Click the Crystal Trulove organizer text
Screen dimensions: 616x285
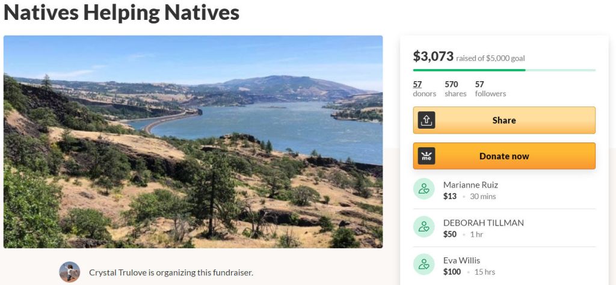(171, 272)
